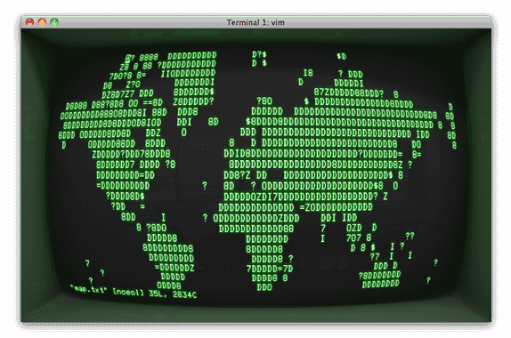Click the '?8DDDDDDD' Australia text line

tap(379, 275)
